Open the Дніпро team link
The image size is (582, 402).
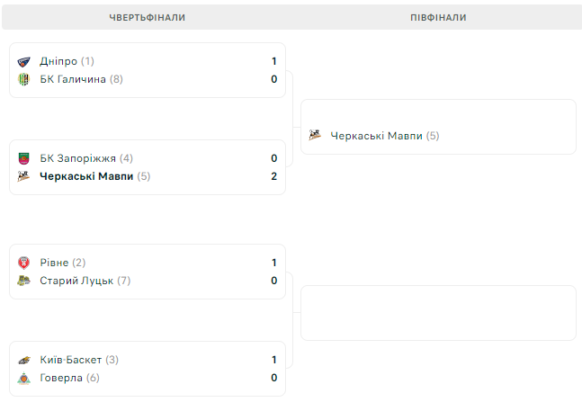click(58, 61)
